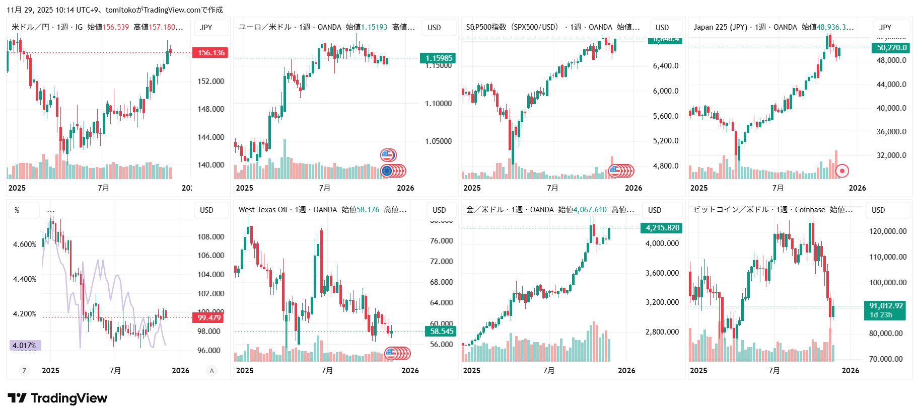919x417 pixels.
Task: Toggle the A auto-scale button
Action: 211,371
